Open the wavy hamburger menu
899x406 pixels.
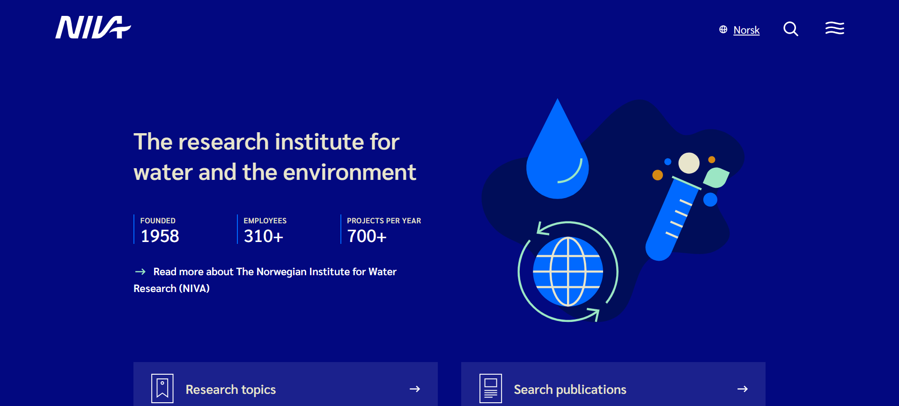point(834,28)
